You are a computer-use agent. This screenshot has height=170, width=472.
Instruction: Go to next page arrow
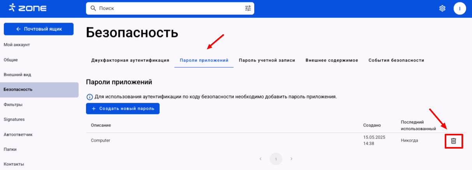point(291,159)
